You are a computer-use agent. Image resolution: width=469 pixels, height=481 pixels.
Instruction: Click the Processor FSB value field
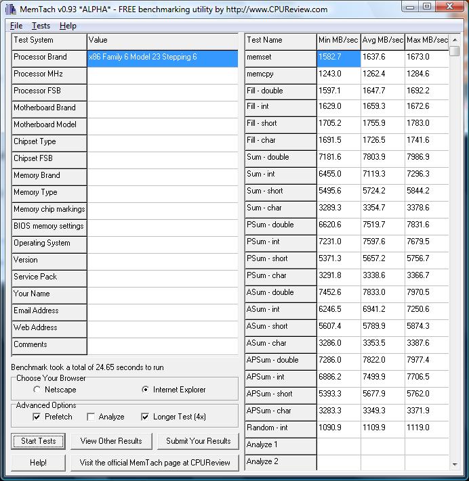pyautogui.click(x=163, y=92)
